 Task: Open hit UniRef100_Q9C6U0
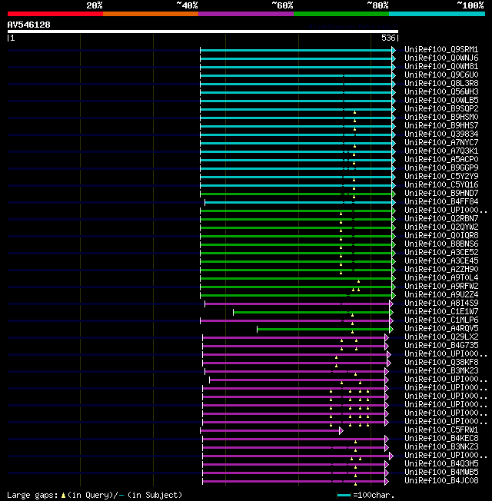441,75
